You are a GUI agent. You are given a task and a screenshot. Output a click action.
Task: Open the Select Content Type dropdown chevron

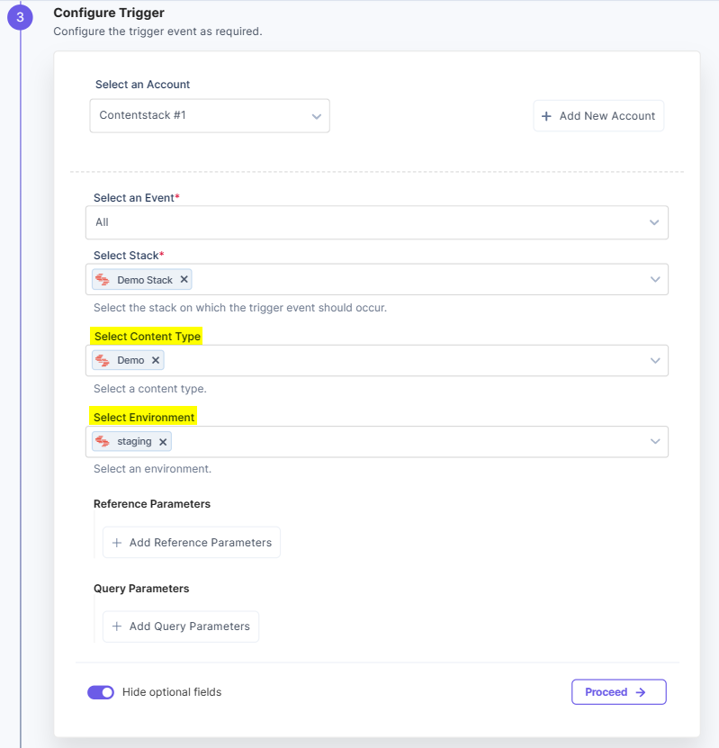click(654, 360)
